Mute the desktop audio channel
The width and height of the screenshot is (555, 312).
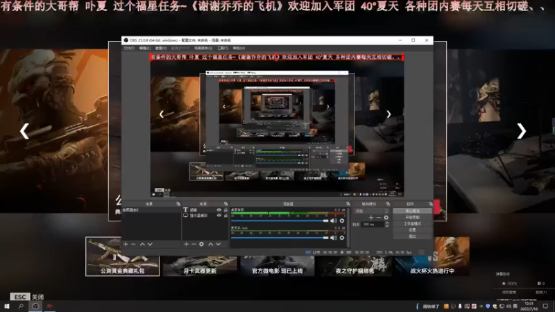334,220
